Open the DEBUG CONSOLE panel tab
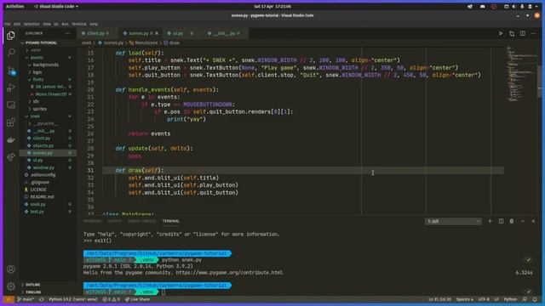Image resolution: width=545 pixels, height=306 pixels. tap(142, 221)
